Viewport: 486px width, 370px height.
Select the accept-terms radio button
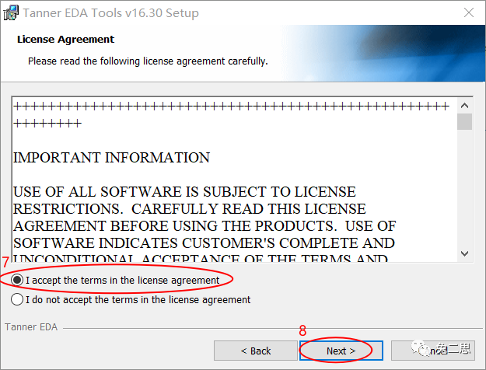[x=17, y=280]
